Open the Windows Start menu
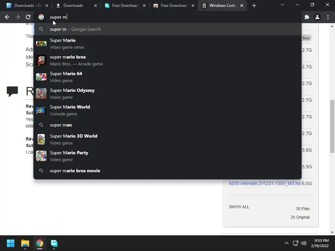The height and width of the screenshot is (251, 335). click(x=10, y=243)
